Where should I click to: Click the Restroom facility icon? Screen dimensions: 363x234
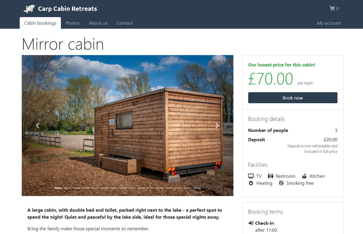click(271, 176)
